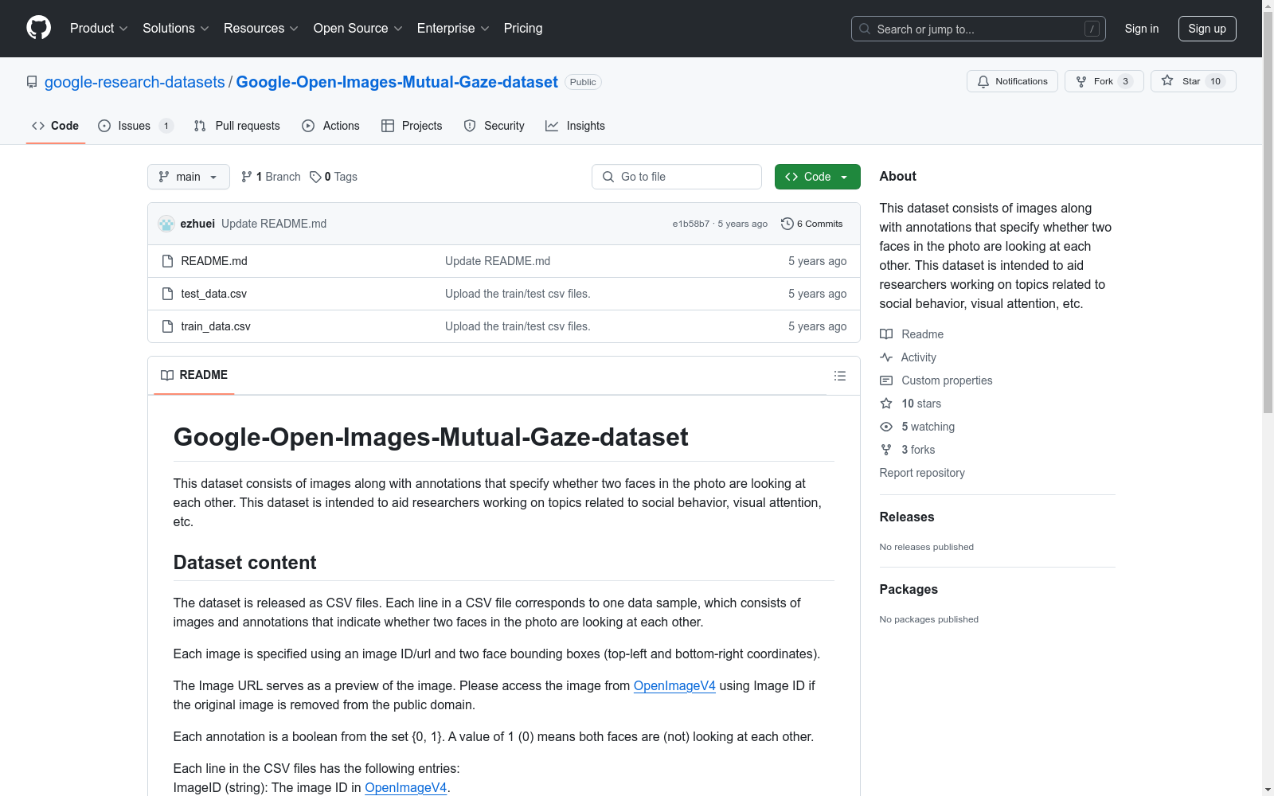Click the book icon next to Readme
This screenshot has height=796, width=1274.
[x=886, y=334]
